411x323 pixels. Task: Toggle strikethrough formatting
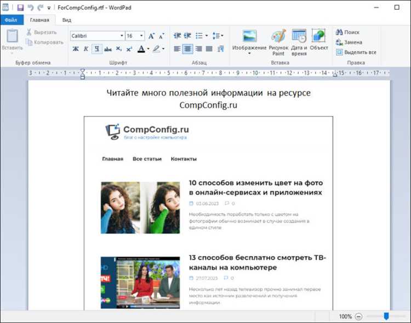(x=108, y=49)
